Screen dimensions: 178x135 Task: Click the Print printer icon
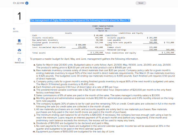click(x=19, y=50)
